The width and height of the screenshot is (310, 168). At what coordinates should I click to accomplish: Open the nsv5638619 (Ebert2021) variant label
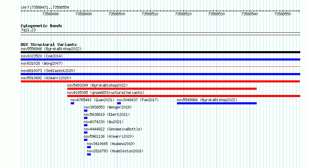[107, 114]
